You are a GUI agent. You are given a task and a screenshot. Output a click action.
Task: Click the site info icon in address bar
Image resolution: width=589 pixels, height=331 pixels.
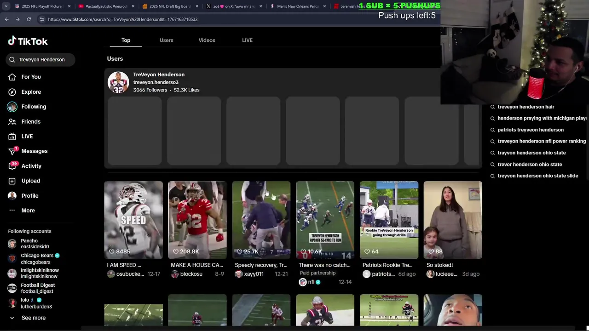click(42, 19)
